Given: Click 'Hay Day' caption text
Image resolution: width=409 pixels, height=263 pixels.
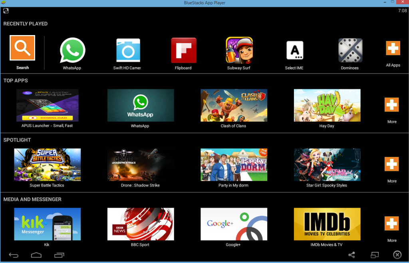Looking at the screenshot, I should pos(327,126).
